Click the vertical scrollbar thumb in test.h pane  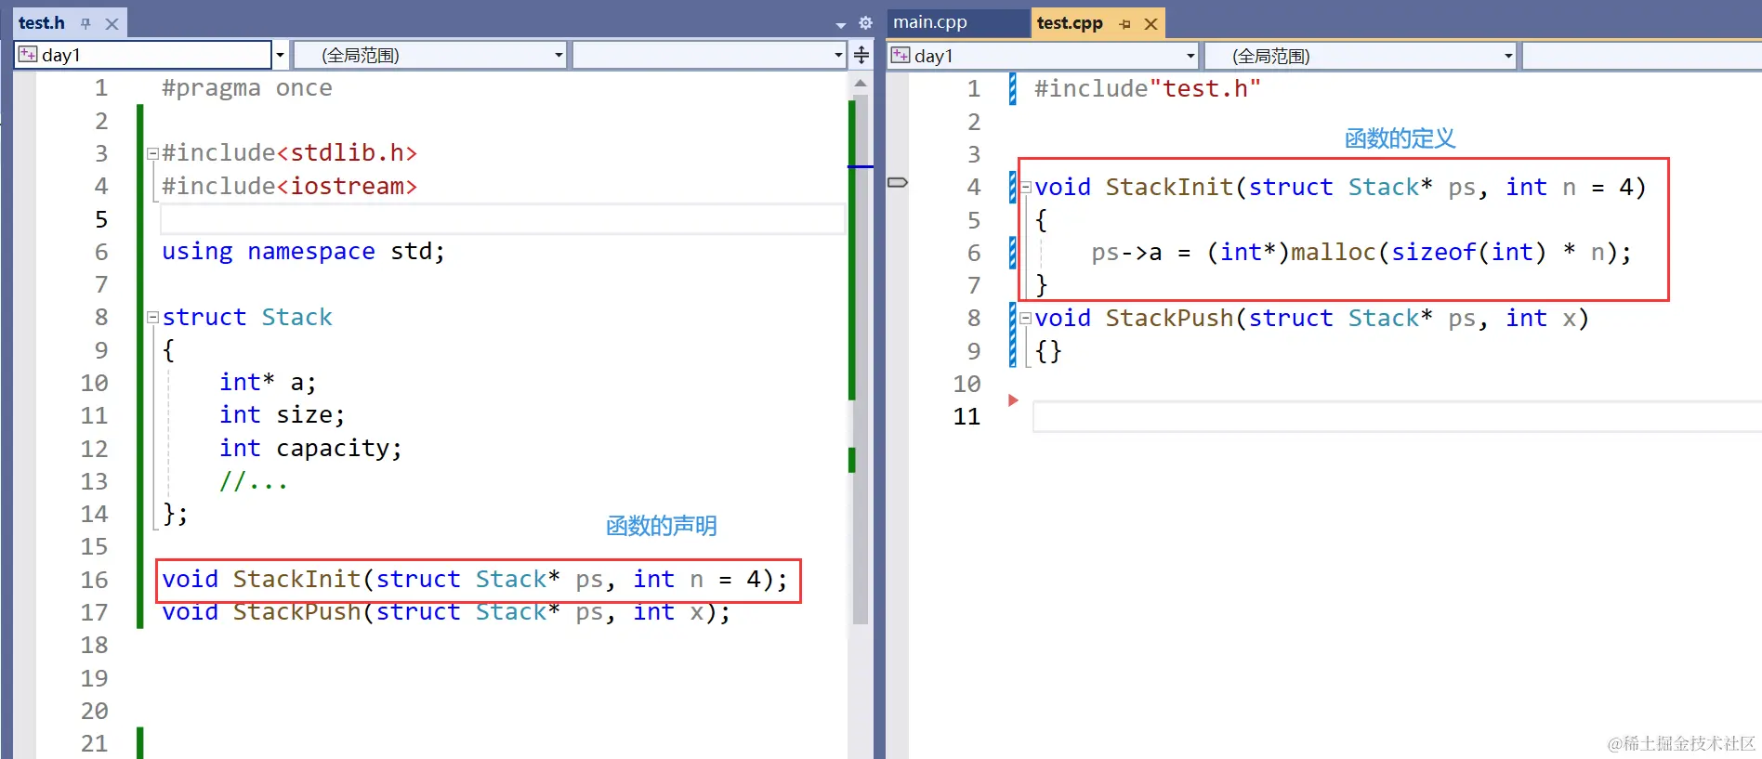click(x=861, y=359)
